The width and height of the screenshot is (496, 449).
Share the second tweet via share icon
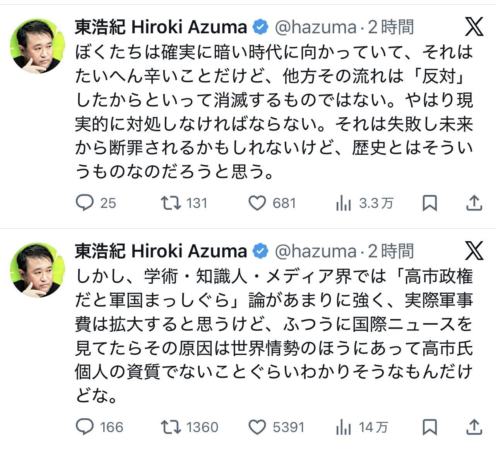474,427
